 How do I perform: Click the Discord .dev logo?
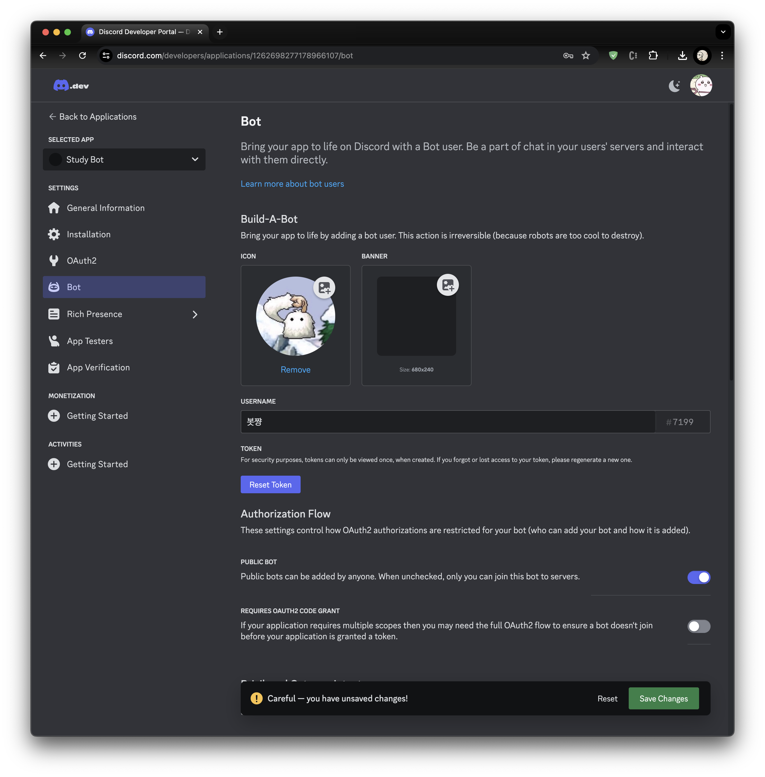(71, 86)
